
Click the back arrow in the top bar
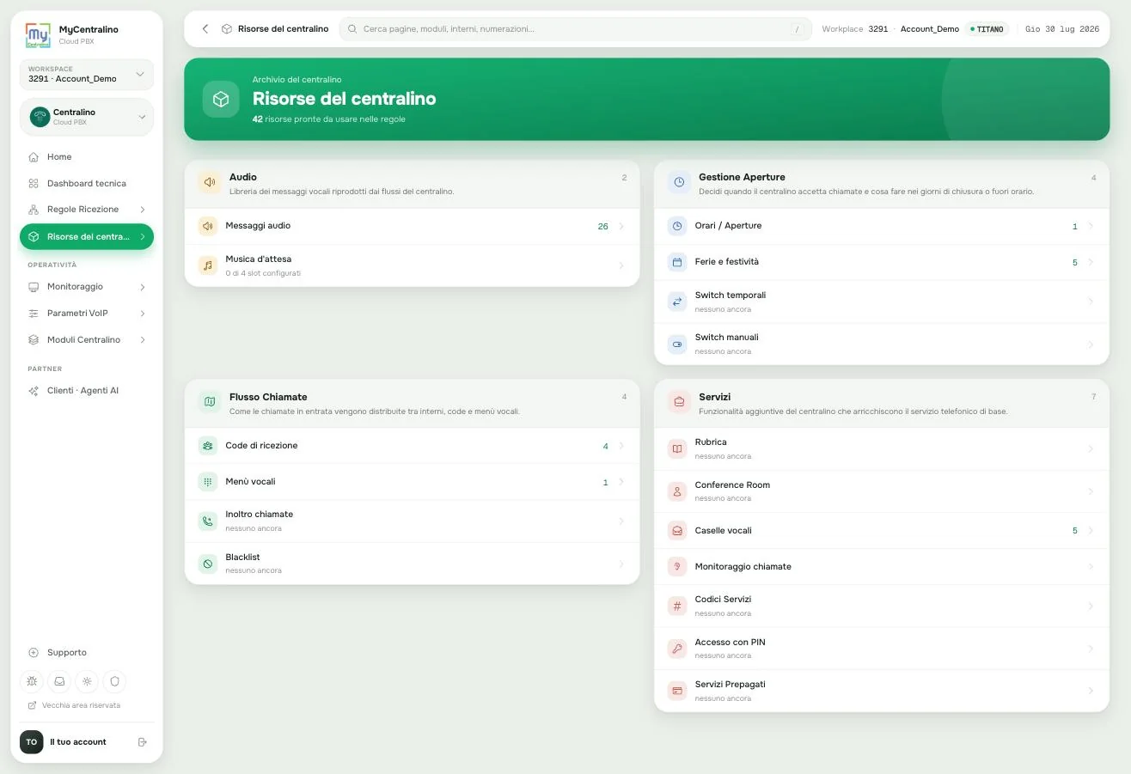tap(205, 28)
